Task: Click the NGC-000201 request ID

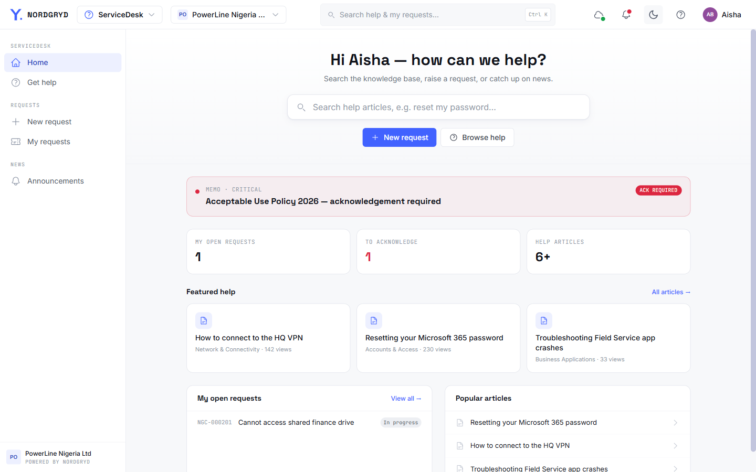Action: pyautogui.click(x=214, y=423)
